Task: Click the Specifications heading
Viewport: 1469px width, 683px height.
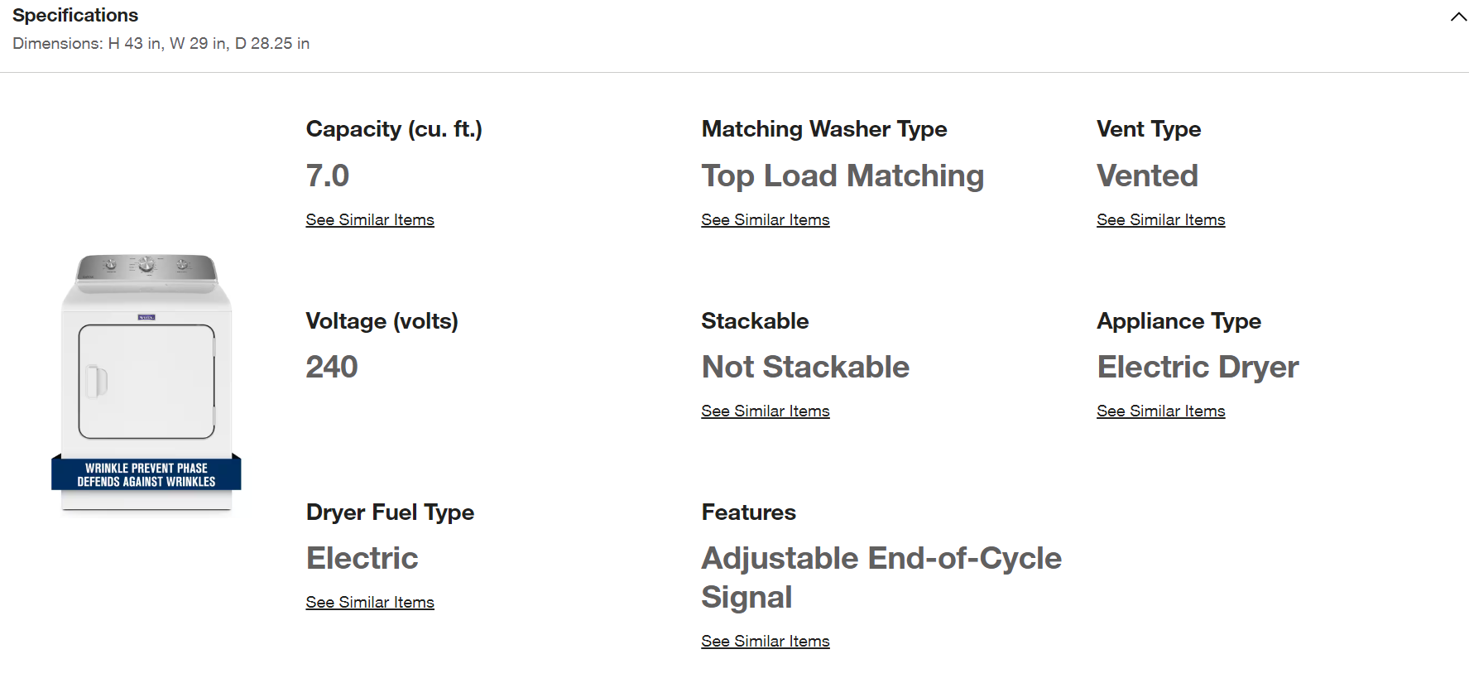Action: point(75,15)
